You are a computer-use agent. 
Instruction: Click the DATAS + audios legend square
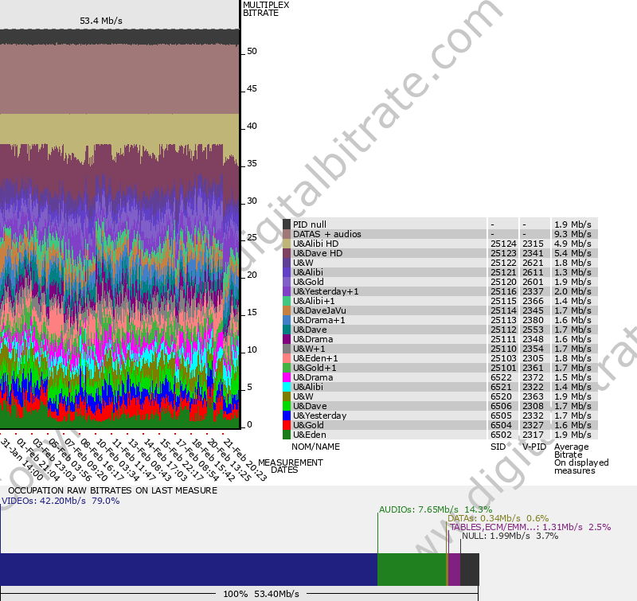[x=285, y=234]
